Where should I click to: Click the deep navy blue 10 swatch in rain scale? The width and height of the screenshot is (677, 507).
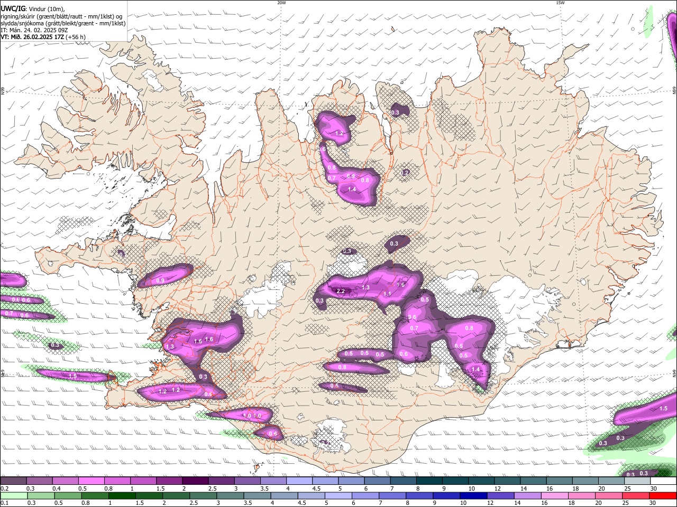pos(474,496)
